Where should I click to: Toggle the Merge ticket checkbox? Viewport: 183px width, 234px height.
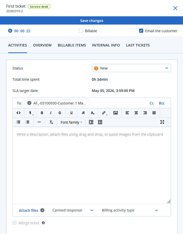pyautogui.click(x=15, y=223)
